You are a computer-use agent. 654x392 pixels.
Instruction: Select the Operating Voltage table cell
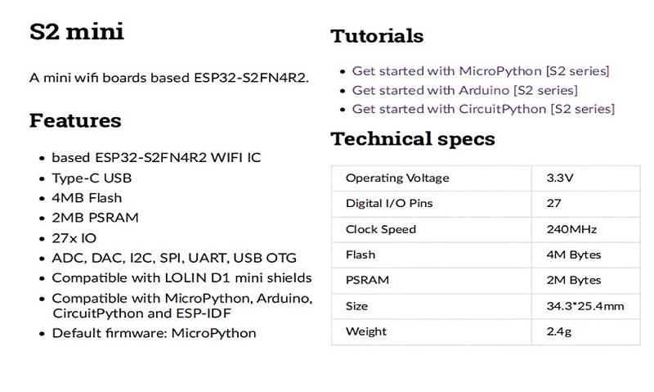[397, 178]
